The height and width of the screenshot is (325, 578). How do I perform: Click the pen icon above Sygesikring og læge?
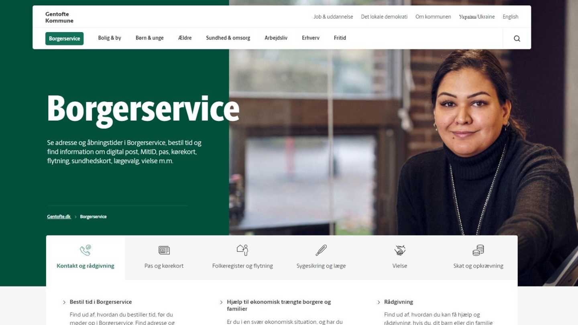click(x=321, y=250)
